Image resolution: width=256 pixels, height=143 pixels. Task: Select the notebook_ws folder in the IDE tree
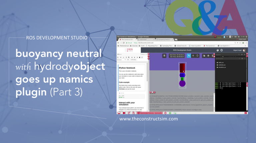point(221,65)
